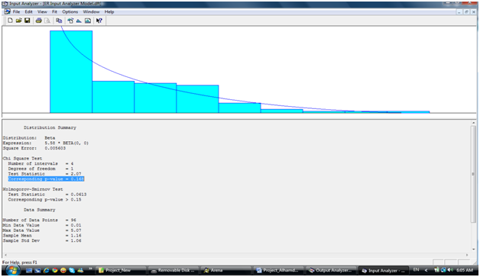
Task: Click the new data file toolbar icon
Action: [x=70, y=21]
